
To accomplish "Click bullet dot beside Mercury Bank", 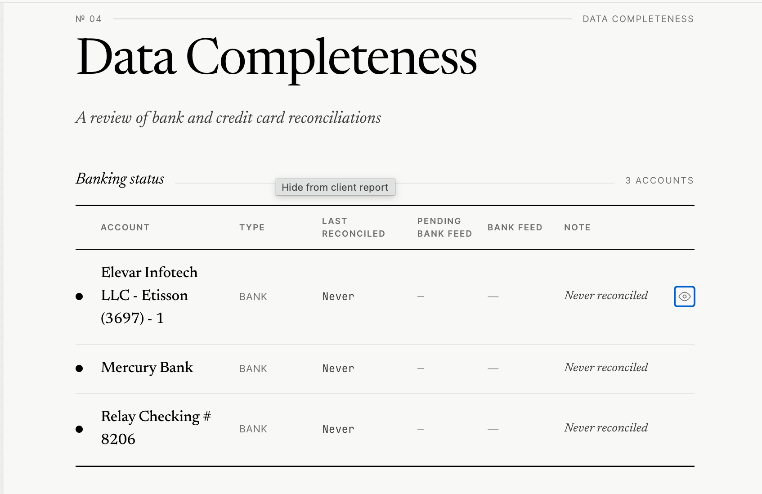I will point(79,368).
